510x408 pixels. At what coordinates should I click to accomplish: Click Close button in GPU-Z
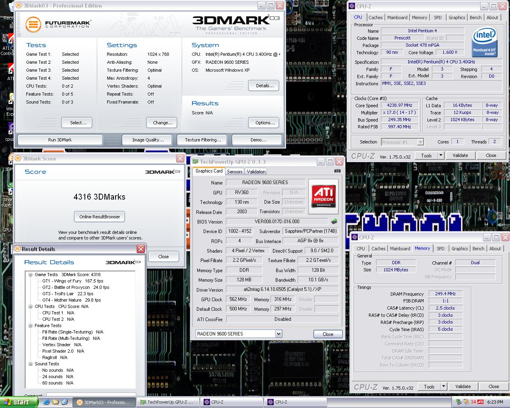coord(328,334)
